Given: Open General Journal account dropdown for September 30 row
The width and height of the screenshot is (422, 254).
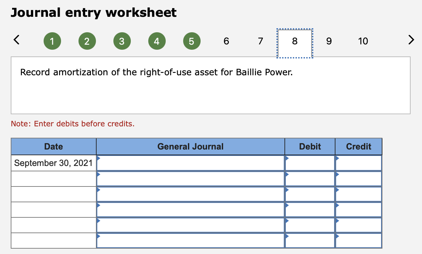Looking at the screenshot, I should coord(191,163).
